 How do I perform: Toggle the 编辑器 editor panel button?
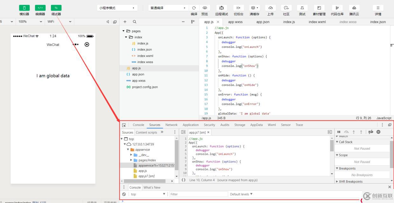coord(40,8)
